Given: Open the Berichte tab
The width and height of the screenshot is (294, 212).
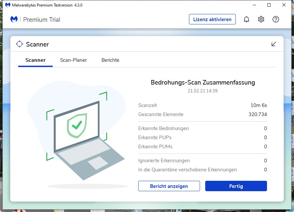Looking at the screenshot, I should (110, 60).
